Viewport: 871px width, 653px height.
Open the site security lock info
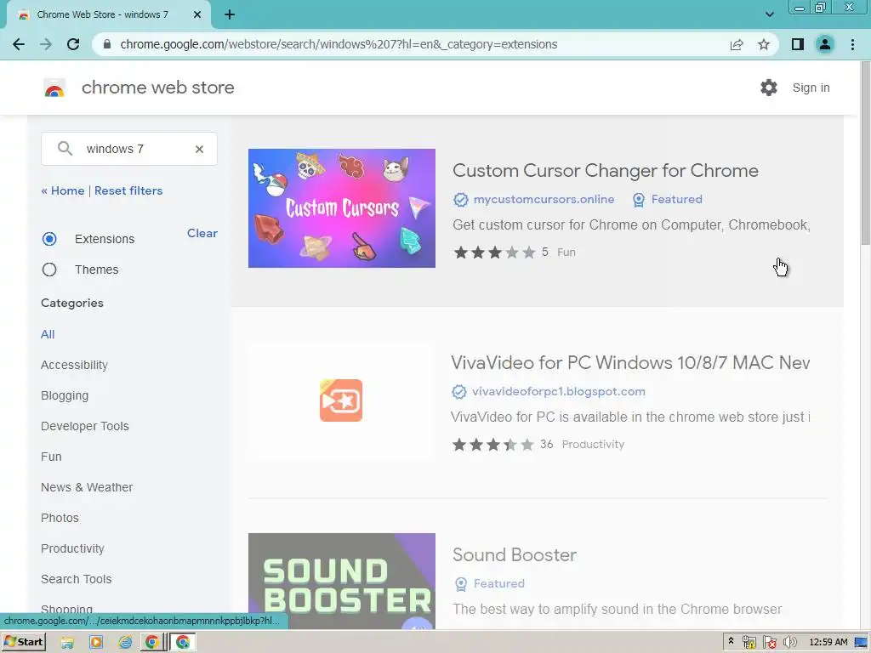point(107,44)
